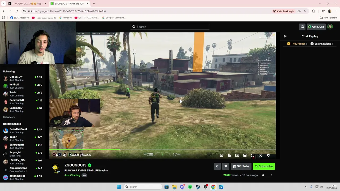This screenshot has width=340, height=191.
Task: Expand Following list with Show More
Action: (x=9, y=117)
